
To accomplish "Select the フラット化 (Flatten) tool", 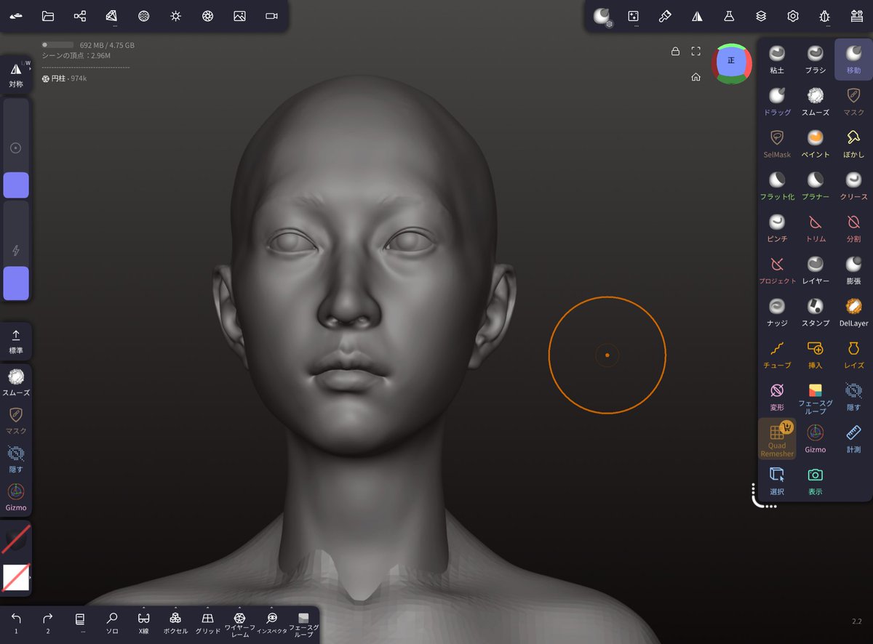I will coord(777,185).
